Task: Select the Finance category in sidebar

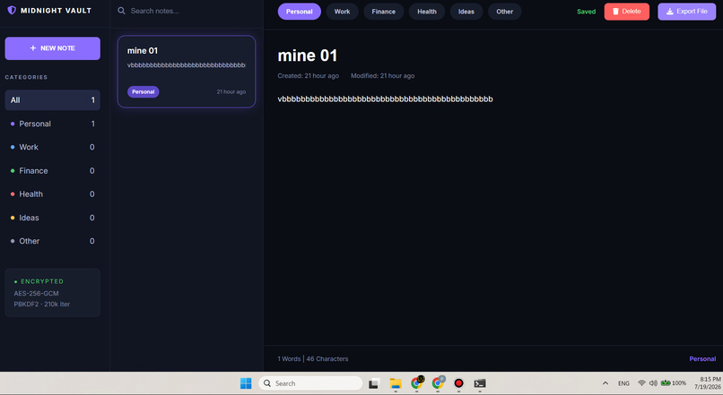Action: (x=53, y=171)
